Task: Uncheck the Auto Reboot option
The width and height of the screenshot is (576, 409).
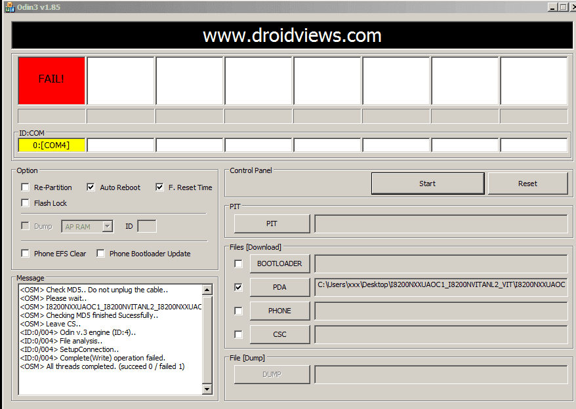Action: 91,187
